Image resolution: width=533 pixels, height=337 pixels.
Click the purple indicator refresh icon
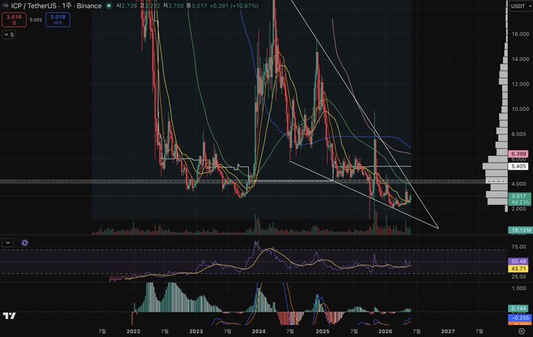25,243
